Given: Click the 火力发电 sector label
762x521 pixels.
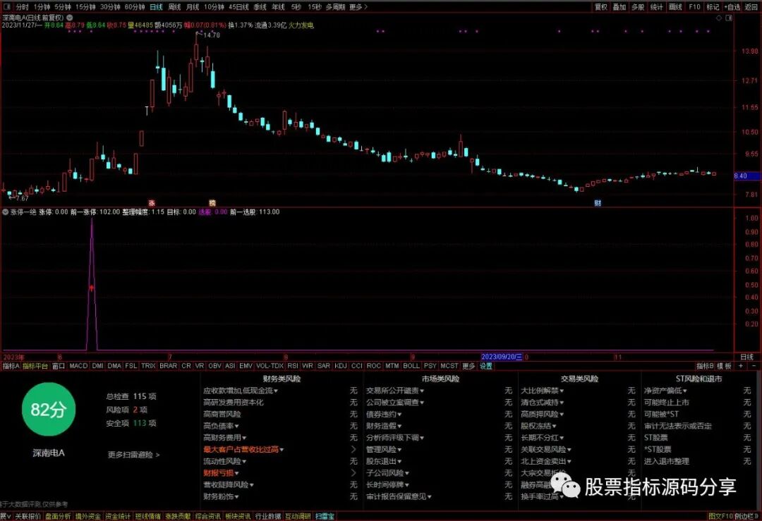Looking at the screenshot, I should tap(301, 25).
